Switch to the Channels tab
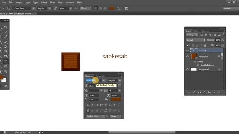 point(205,31)
